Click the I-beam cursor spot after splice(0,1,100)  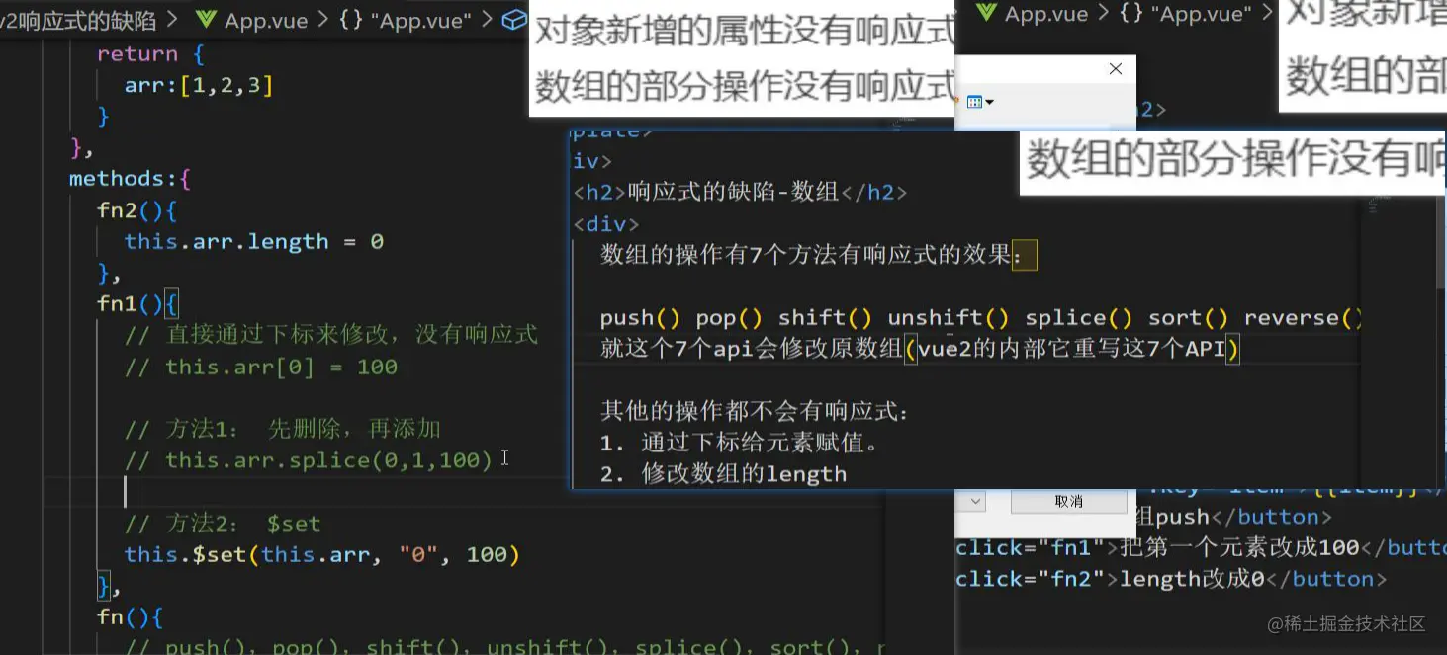coord(504,458)
